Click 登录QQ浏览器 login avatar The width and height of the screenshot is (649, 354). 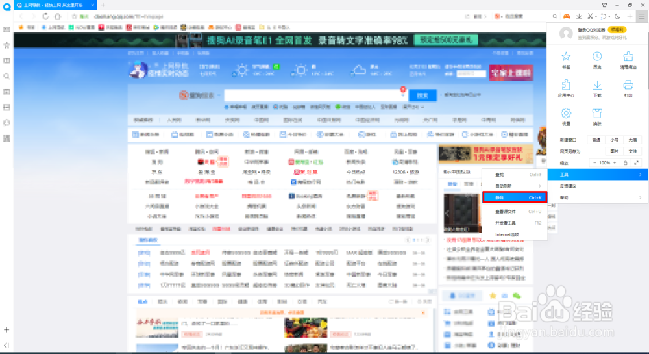click(x=566, y=33)
